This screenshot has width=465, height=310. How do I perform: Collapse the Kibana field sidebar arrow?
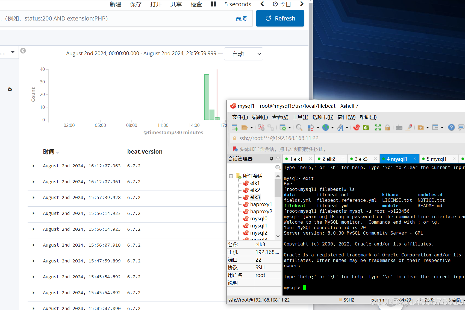pos(23,51)
